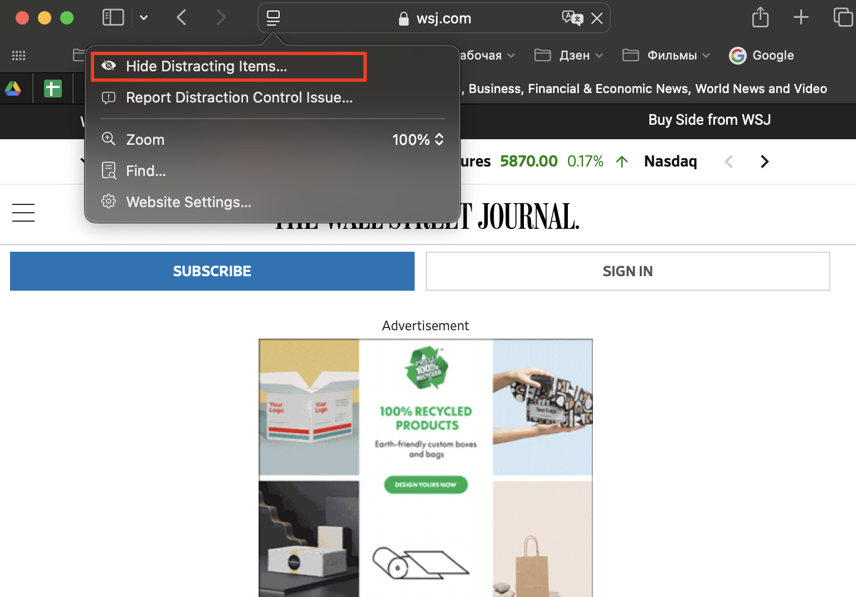Click the page menu icon in address bar
This screenshot has height=597, width=856.
pyautogui.click(x=273, y=18)
